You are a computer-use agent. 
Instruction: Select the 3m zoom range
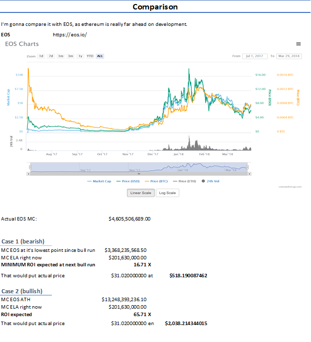click(x=71, y=56)
